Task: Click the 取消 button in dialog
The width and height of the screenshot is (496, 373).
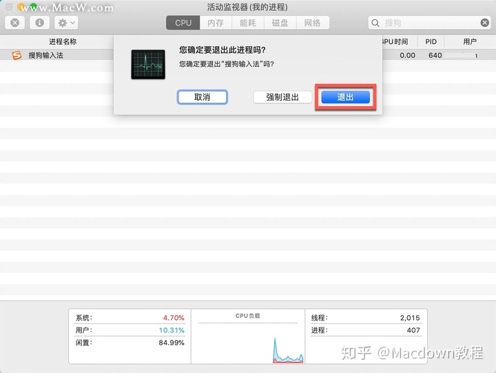Action: click(x=202, y=97)
